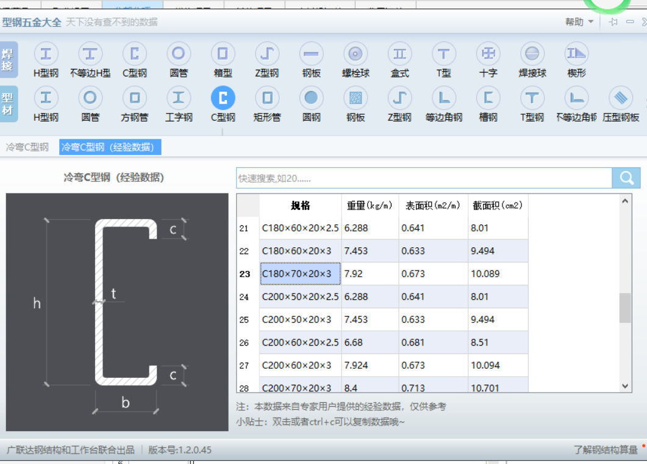The image size is (647, 464).
Task: Select cell C200×60×20×3
Action: (x=301, y=365)
